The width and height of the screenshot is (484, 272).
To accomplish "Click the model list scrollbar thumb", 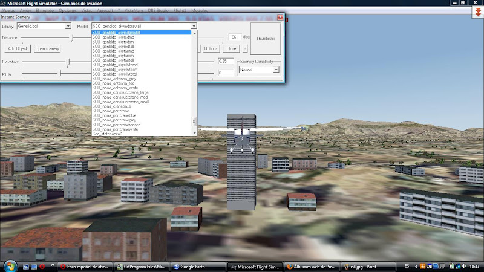I will (x=194, y=121).
